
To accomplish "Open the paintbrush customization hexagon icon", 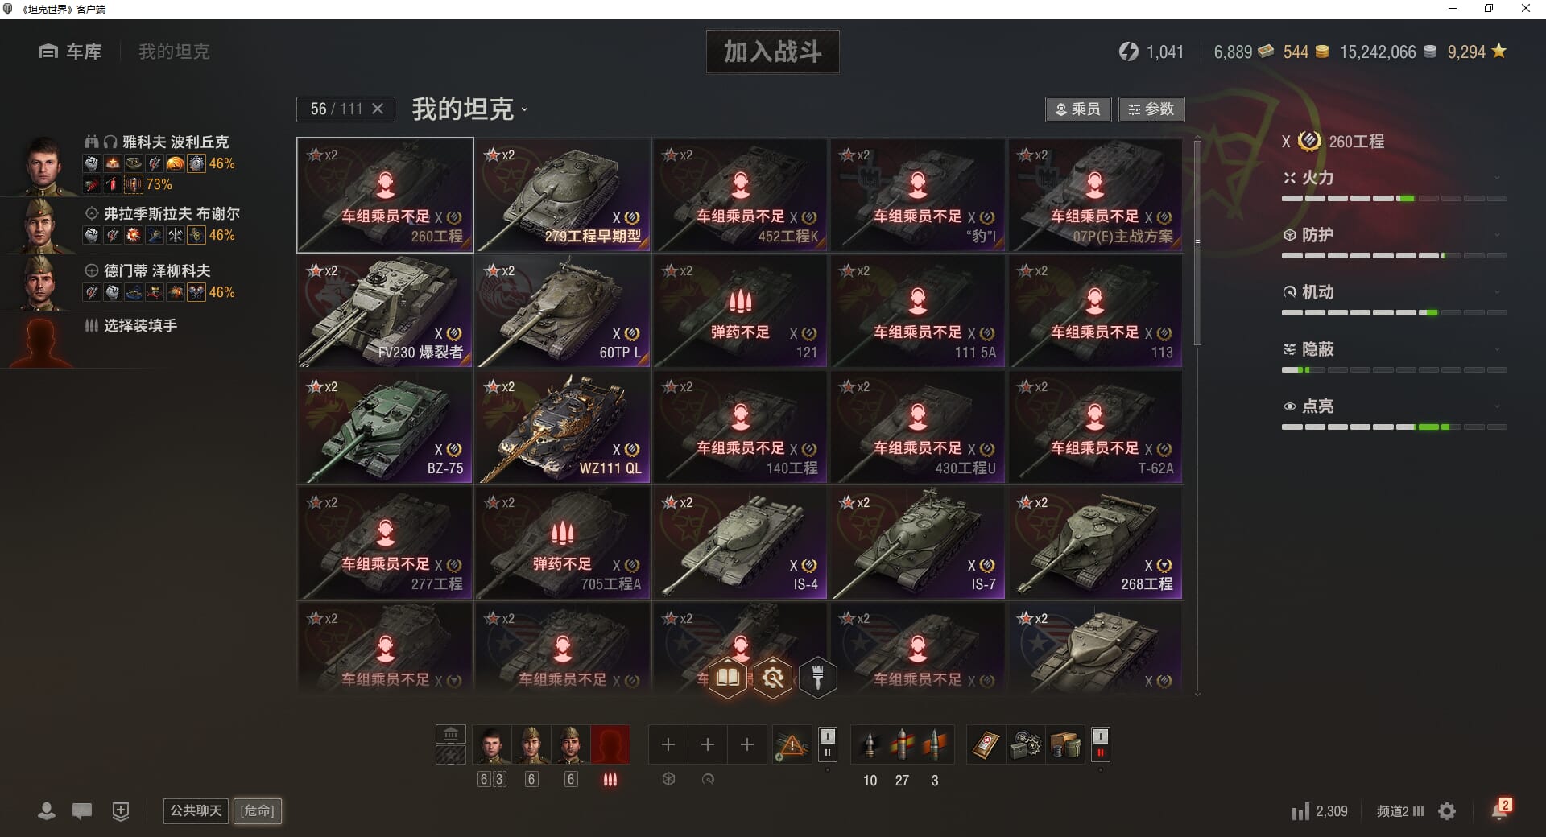I will pyautogui.click(x=817, y=677).
